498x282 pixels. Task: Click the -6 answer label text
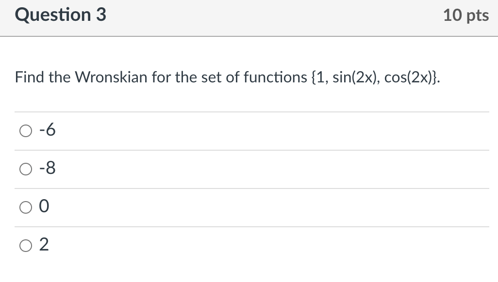(47, 130)
